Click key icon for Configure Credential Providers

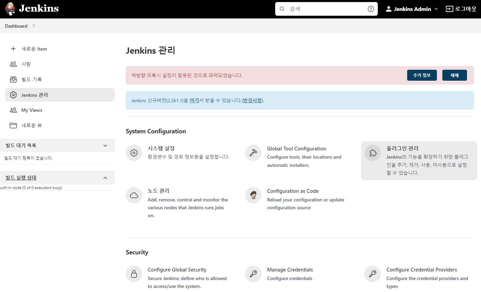point(373,274)
